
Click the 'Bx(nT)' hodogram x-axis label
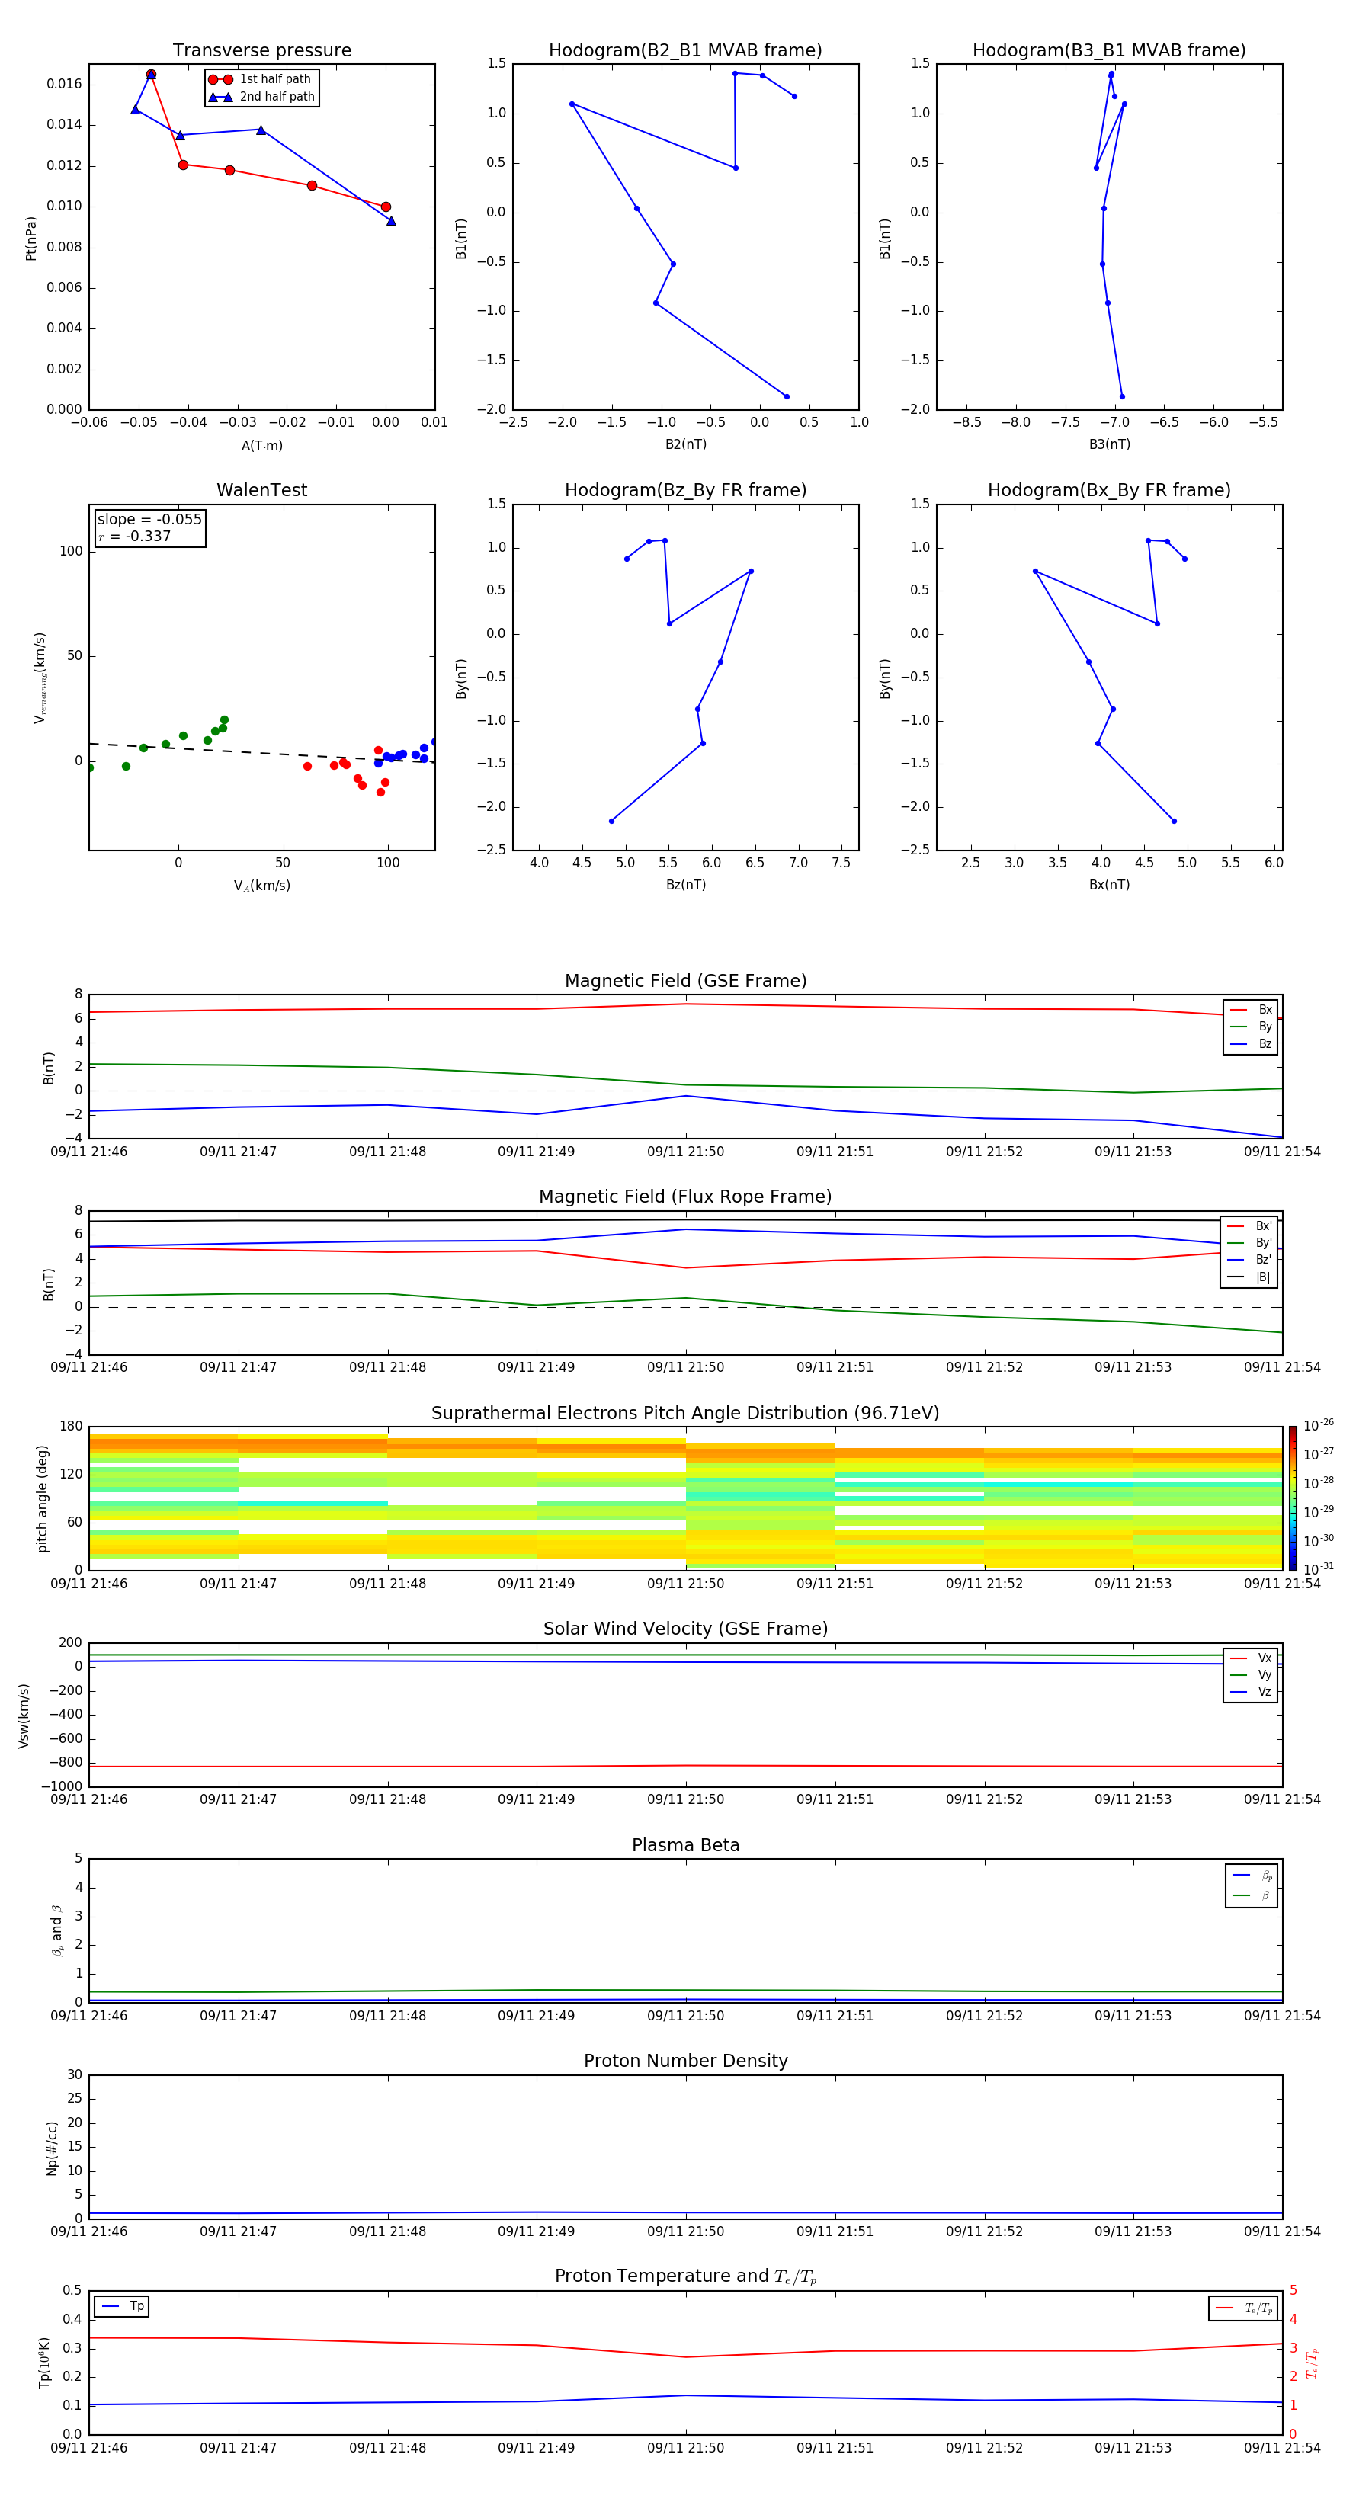(x=1109, y=885)
